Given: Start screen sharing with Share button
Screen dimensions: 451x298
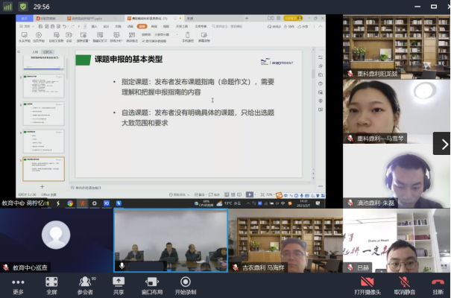Looking at the screenshot, I should click(x=119, y=285).
